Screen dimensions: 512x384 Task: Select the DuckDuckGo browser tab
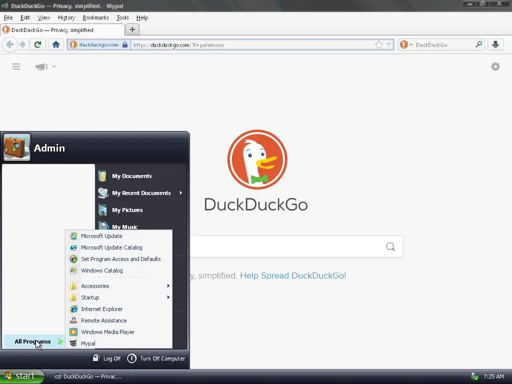coord(62,30)
